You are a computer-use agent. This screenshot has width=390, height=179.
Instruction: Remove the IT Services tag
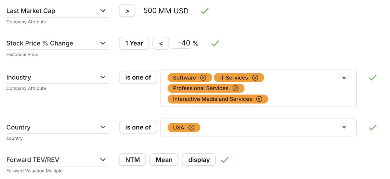(x=255, y=78)
